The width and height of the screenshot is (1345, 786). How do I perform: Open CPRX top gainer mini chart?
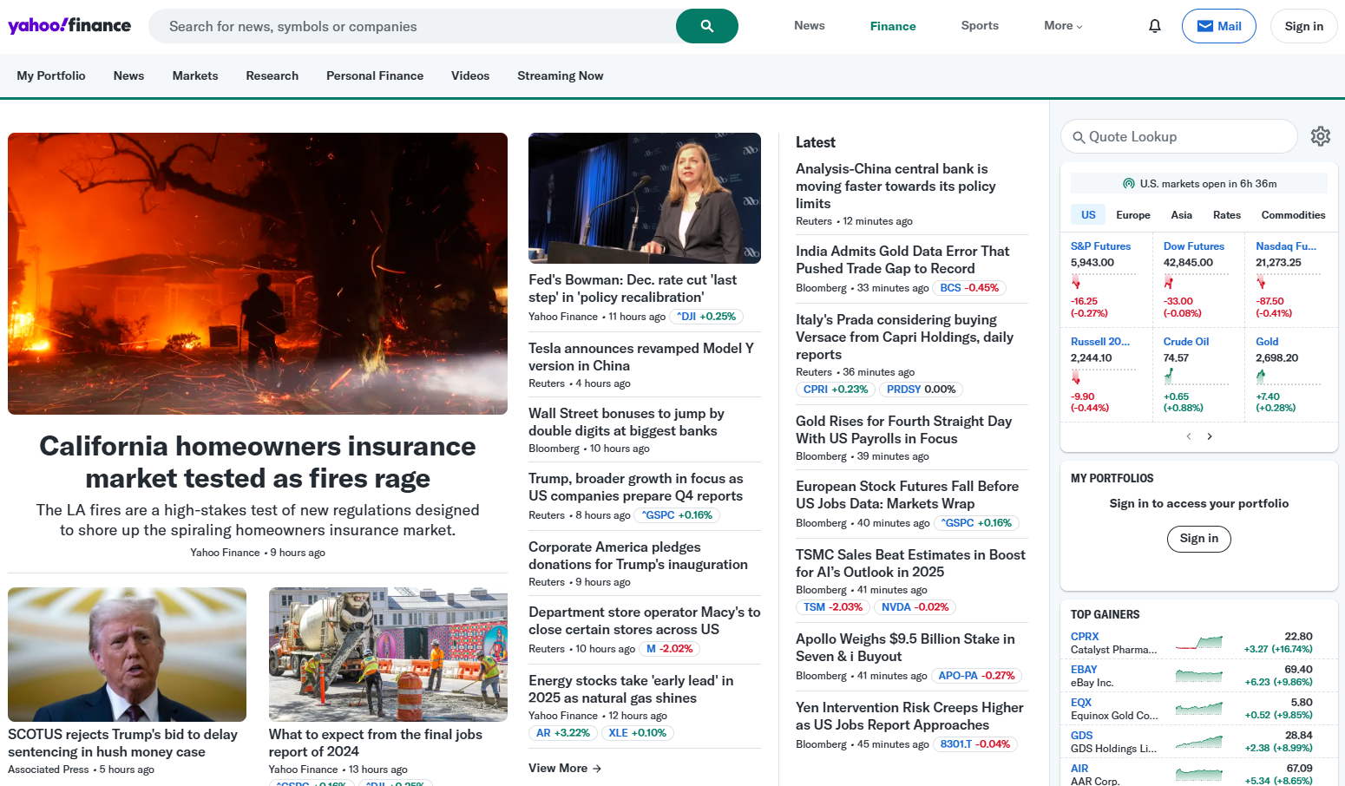[1198, 643]
